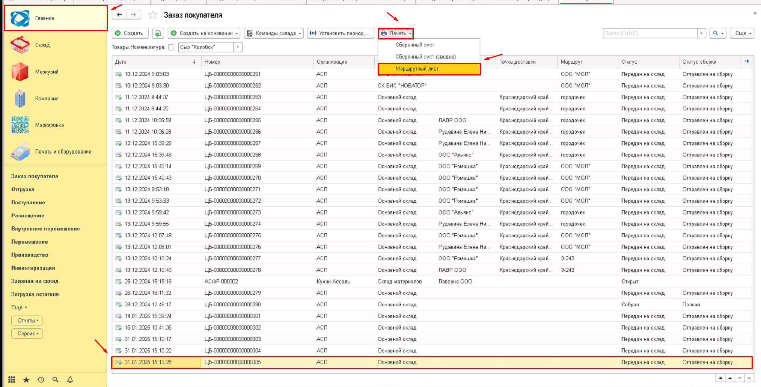
Task: Open the Склад section in sidebar
Action: (x=42, y=45)
